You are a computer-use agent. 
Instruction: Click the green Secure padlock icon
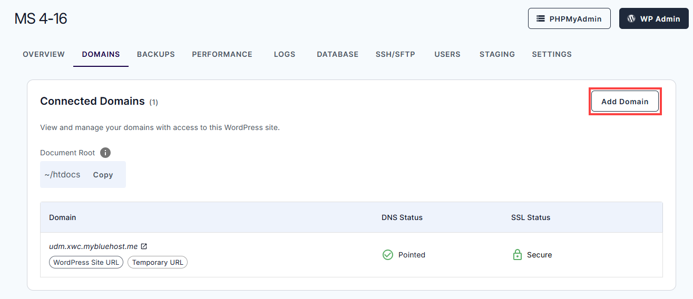click(x=517, y=255)
